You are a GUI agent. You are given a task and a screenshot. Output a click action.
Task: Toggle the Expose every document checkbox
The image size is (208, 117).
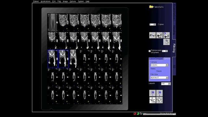(x=149, y=51)
